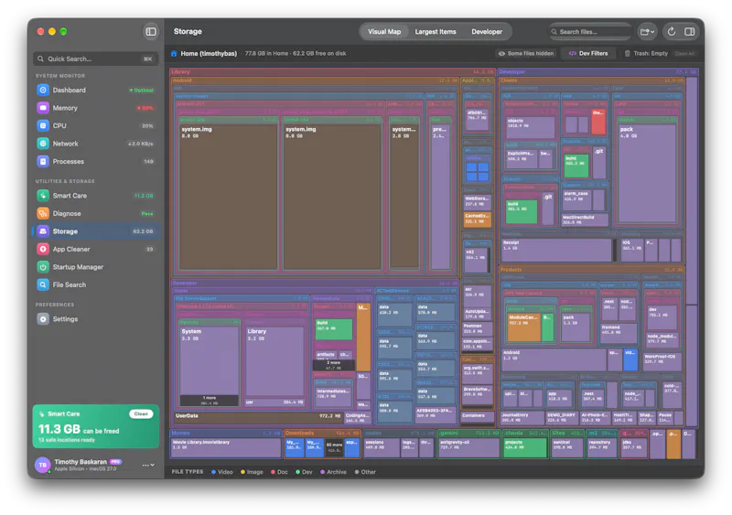Select the ModuleCache orange block
Image resolution: width=732 pixels, height=515 pixels.
click(523, 327)
